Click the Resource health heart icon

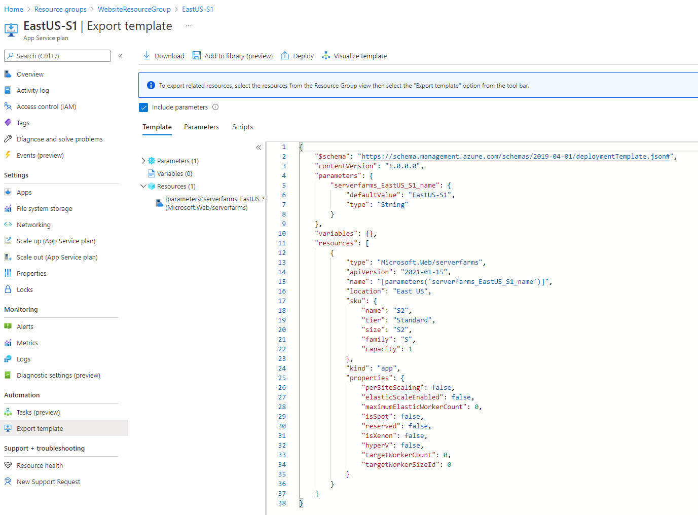[x=8, y=465]
